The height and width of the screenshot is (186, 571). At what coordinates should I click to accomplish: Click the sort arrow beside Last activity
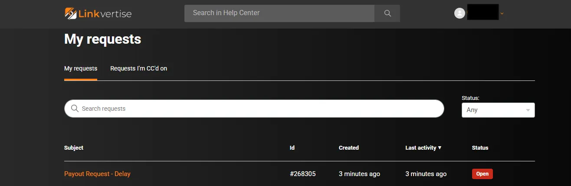[440, 148]
